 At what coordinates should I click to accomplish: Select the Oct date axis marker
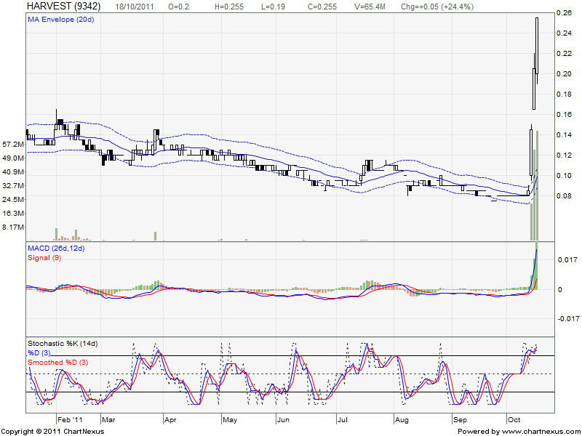514,420
